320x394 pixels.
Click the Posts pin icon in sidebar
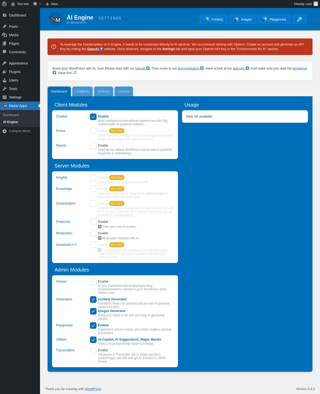(4, 26)
